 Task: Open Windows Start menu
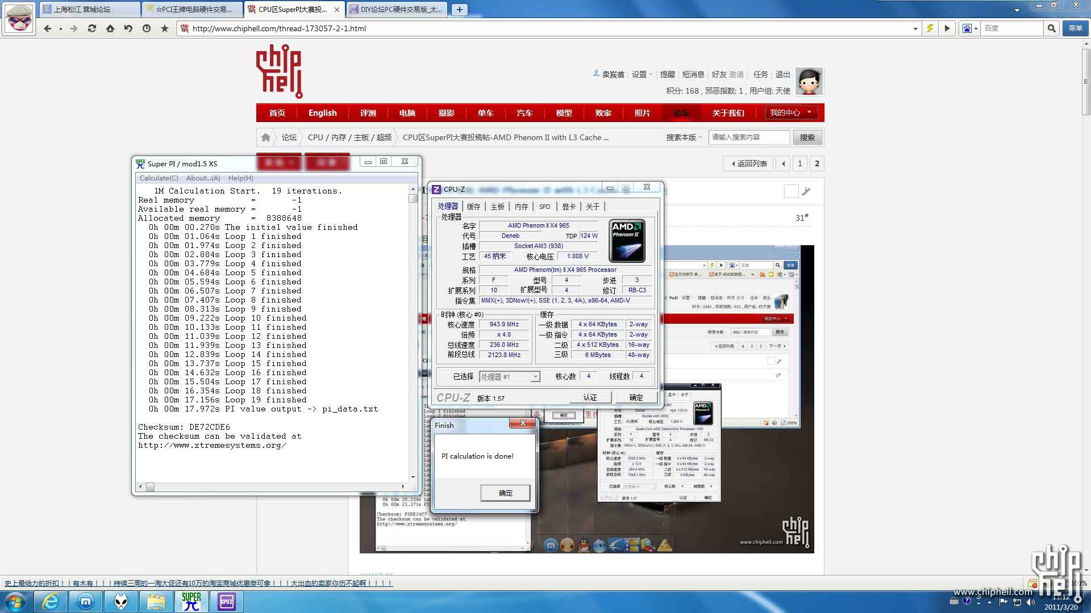15,602
